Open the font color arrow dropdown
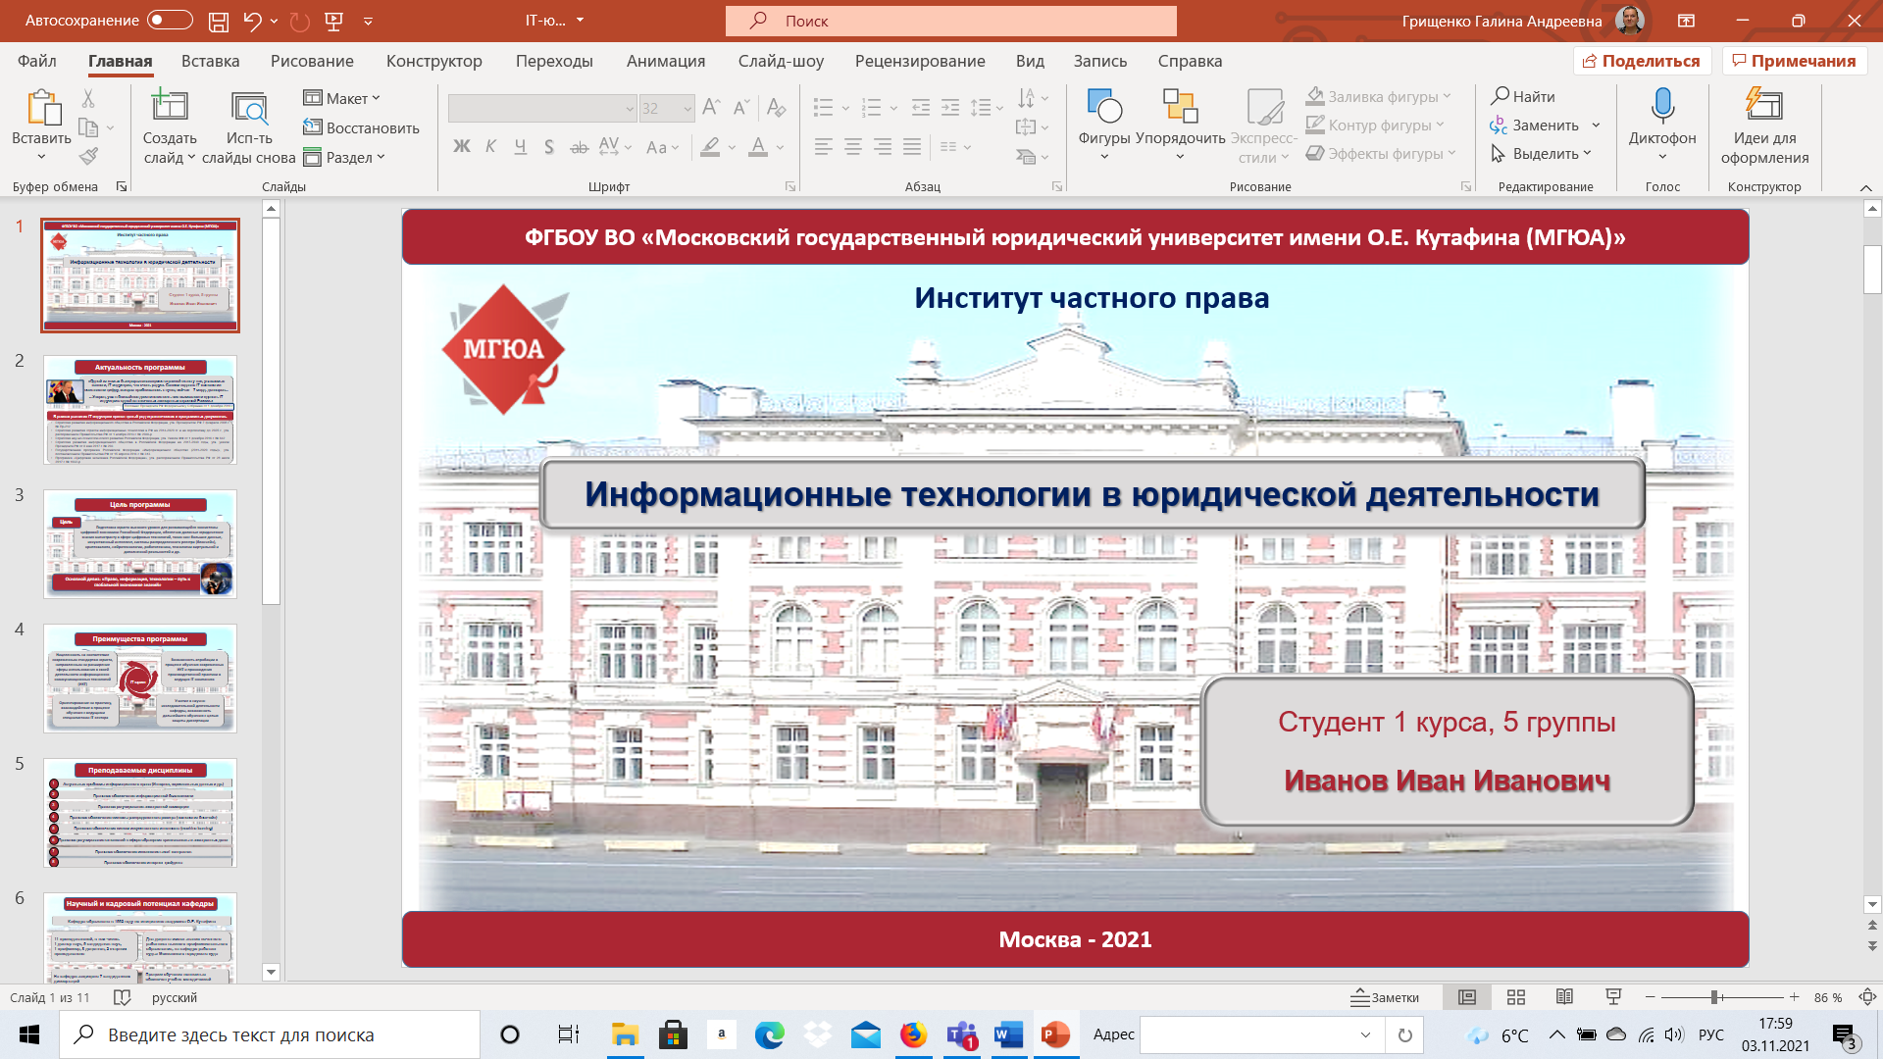Image resolution: width=1883 pixels, height=1059 pixels. 781,148
